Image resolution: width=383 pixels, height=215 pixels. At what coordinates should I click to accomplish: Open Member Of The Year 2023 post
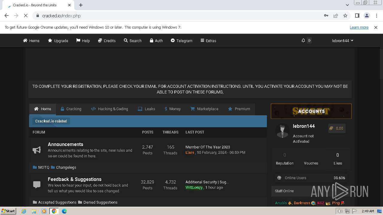(208, 147)
